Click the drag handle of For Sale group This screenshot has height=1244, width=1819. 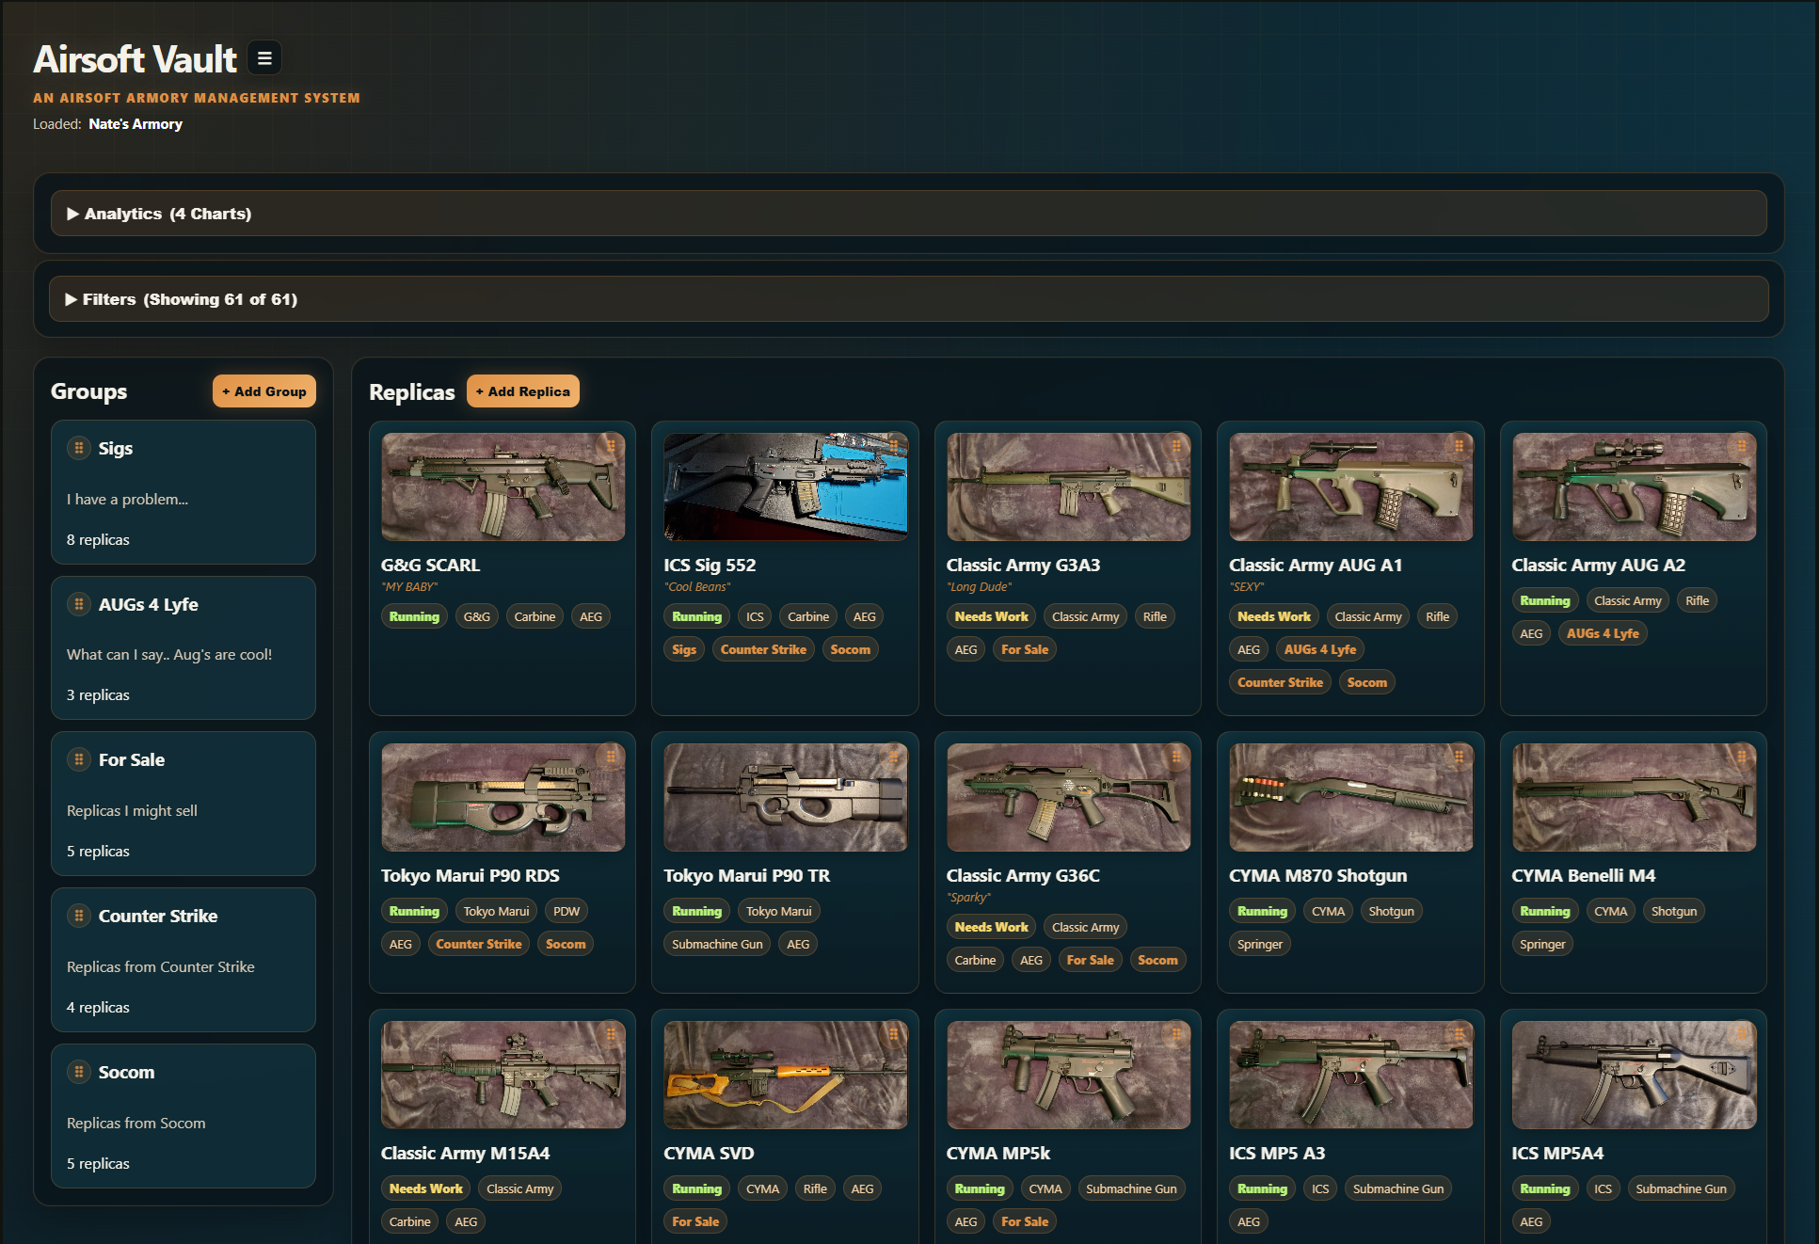(79, 759)
